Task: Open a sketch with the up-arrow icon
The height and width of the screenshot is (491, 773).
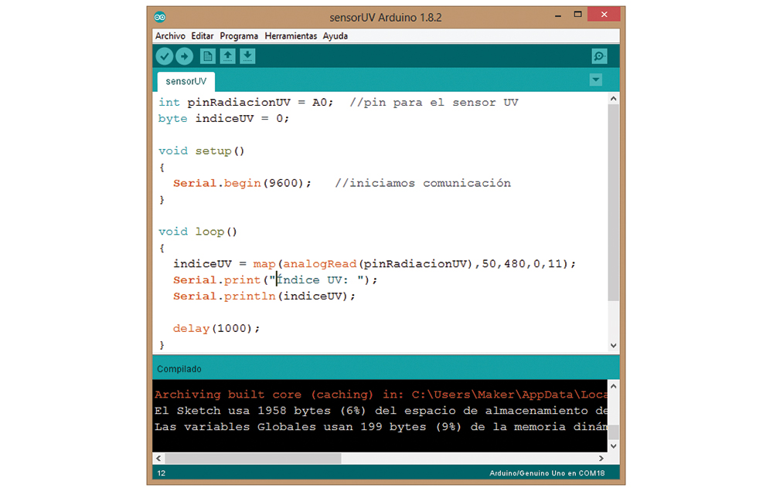Action: click(227, 56)
